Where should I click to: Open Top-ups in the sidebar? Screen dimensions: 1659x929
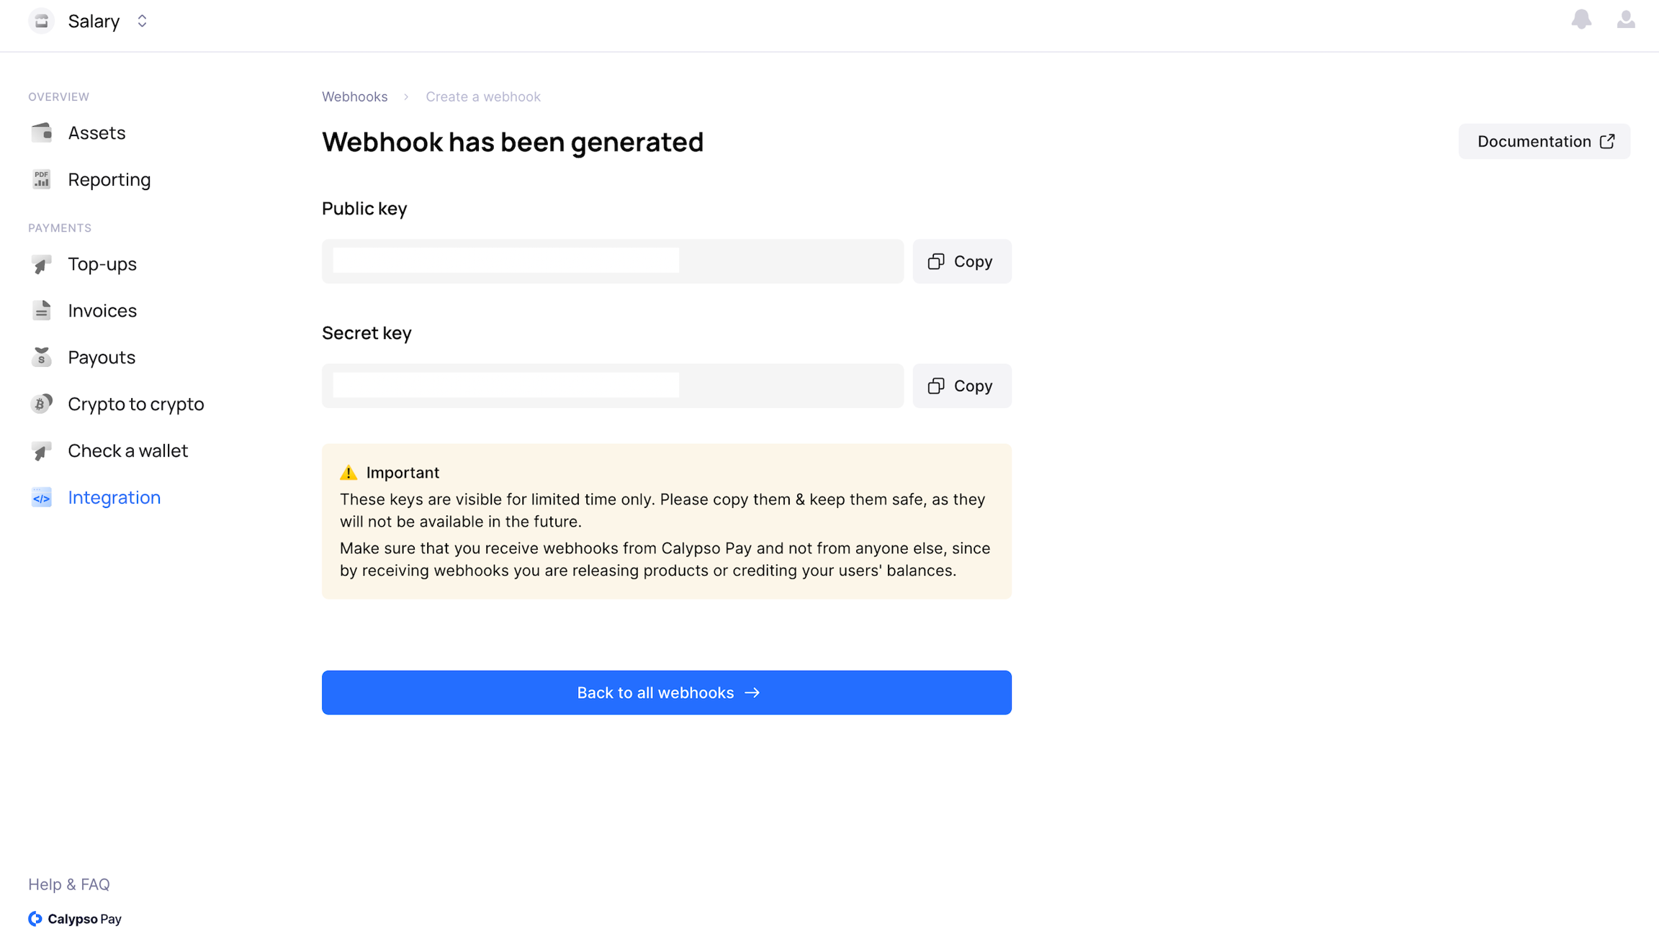102,264
